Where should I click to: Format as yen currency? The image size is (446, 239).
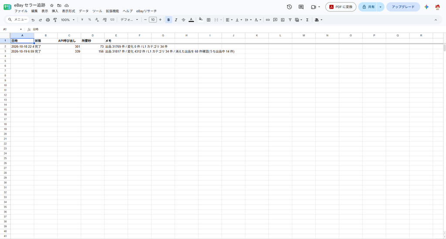(82, 20)
